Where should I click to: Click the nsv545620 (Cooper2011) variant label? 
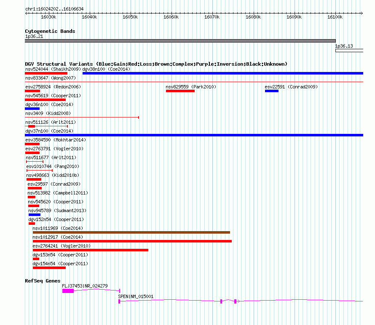[x=56, y=202]
